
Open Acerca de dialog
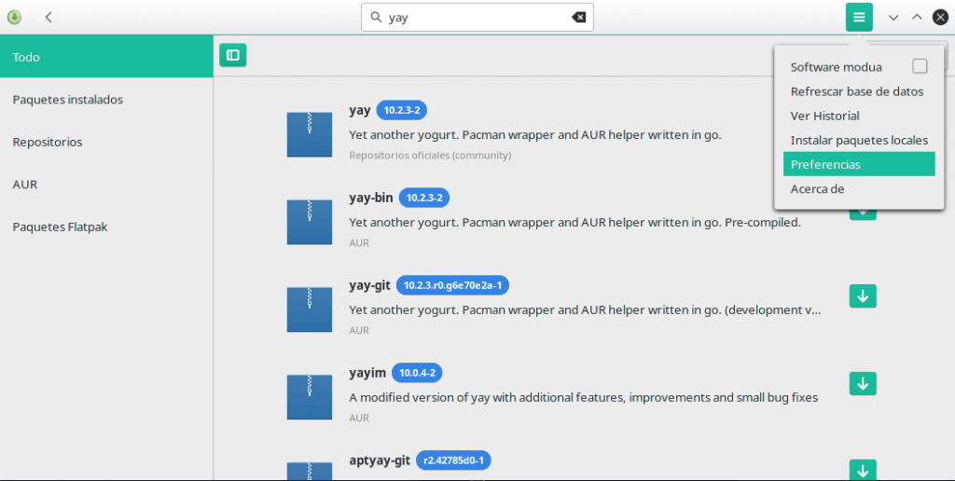[x=859, y=188]
